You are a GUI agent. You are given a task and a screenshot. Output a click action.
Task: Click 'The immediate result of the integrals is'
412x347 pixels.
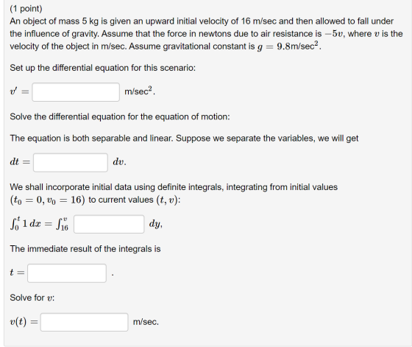coord(85,249)
